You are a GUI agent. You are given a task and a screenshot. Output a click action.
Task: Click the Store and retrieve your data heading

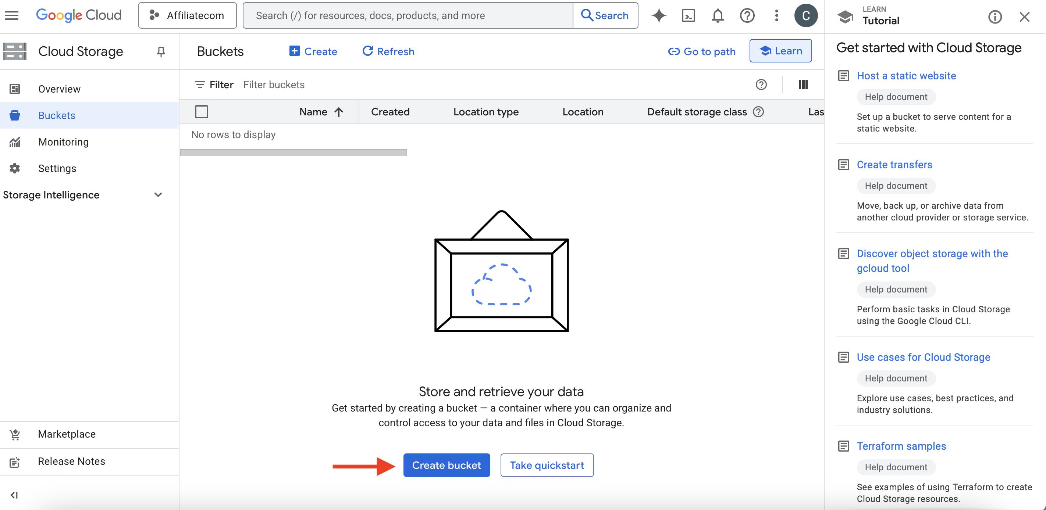click(x=501, y=392)
